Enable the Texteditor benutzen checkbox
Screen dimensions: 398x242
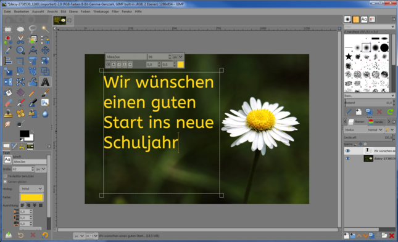[x=5, y=176]
